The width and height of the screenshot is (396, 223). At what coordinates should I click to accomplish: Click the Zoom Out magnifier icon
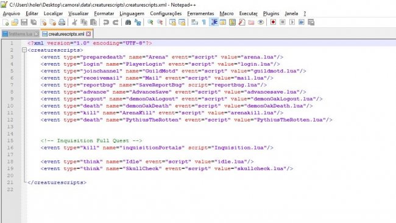point(160,22)
